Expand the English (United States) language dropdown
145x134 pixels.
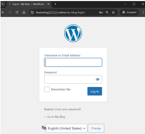[67, 128]
